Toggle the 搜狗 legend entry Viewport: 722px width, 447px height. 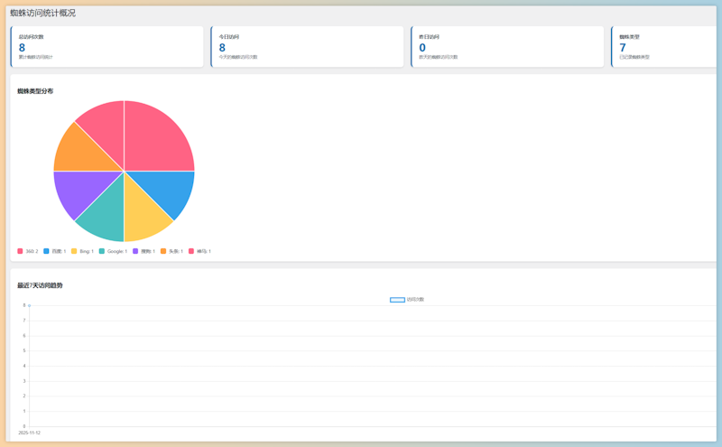(143, 251)
